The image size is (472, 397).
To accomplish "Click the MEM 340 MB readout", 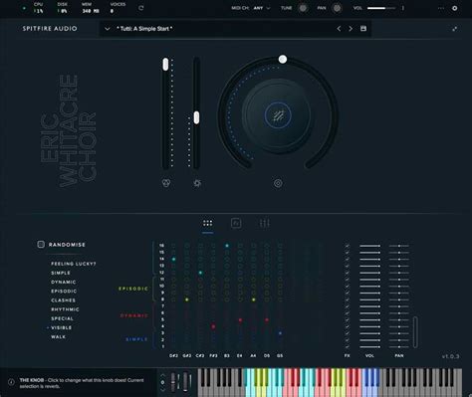I will coord(91,8).
